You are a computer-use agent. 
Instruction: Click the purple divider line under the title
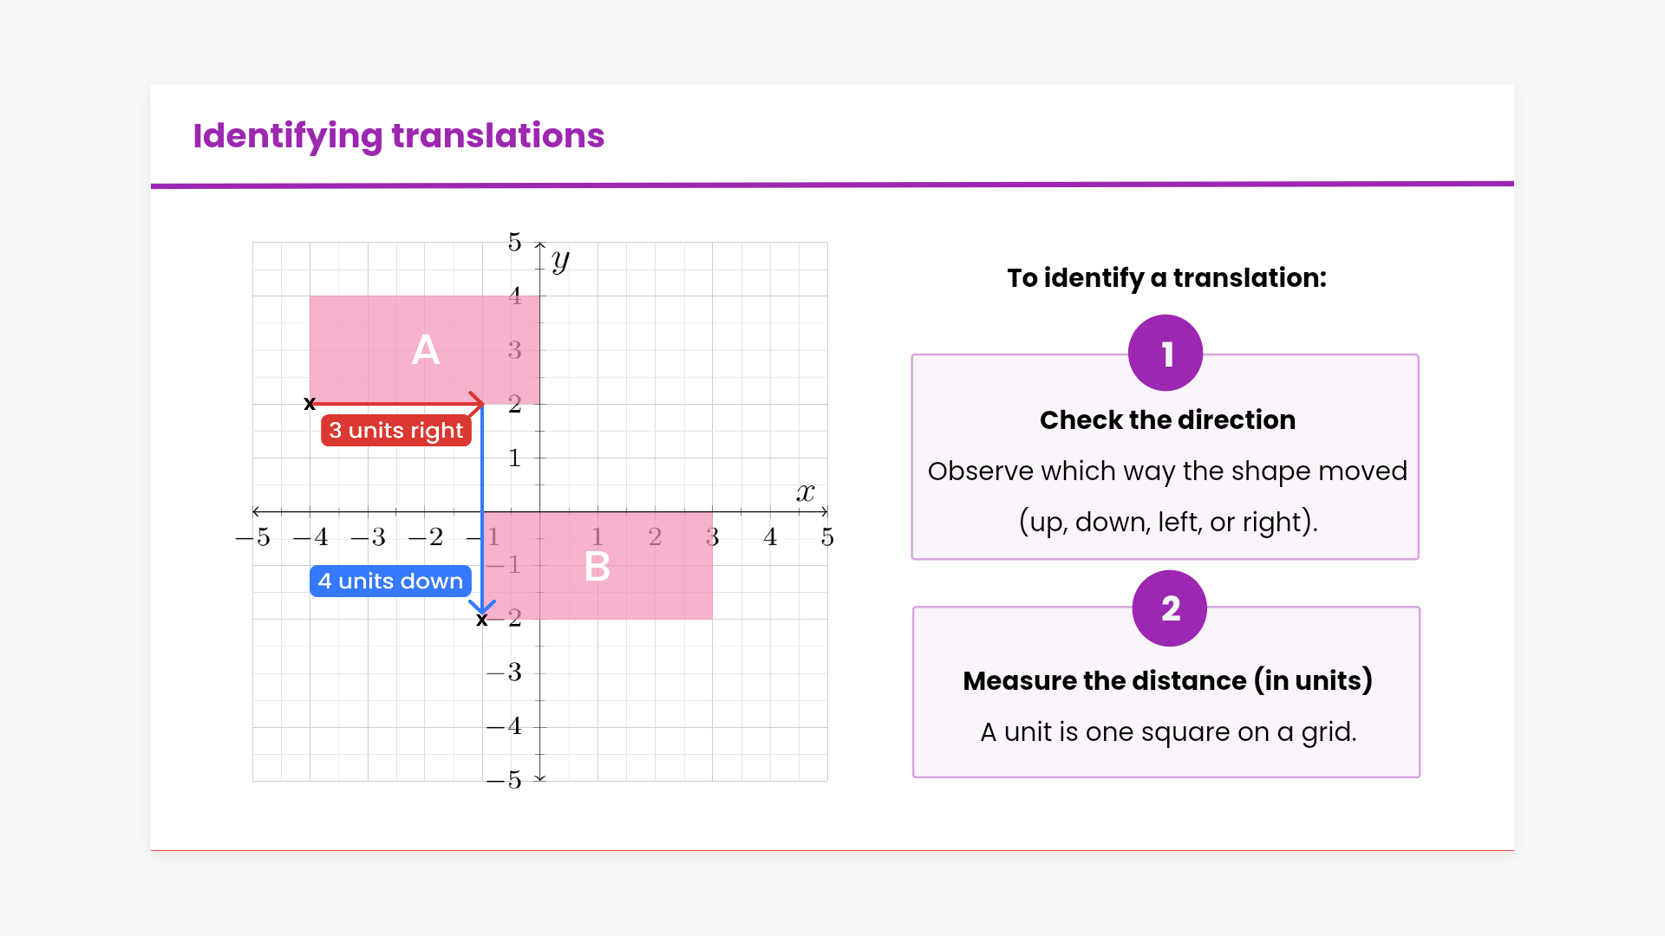click(832, 185)
